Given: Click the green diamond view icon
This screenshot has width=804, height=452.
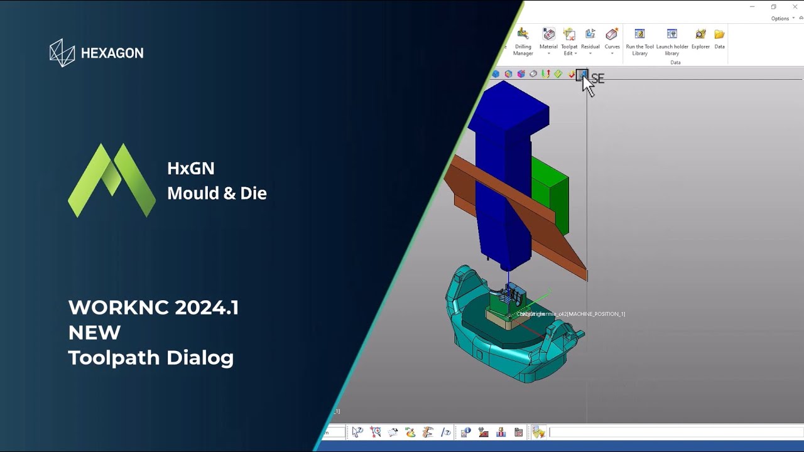Looking at the screenshot, I should pos(558,74).
